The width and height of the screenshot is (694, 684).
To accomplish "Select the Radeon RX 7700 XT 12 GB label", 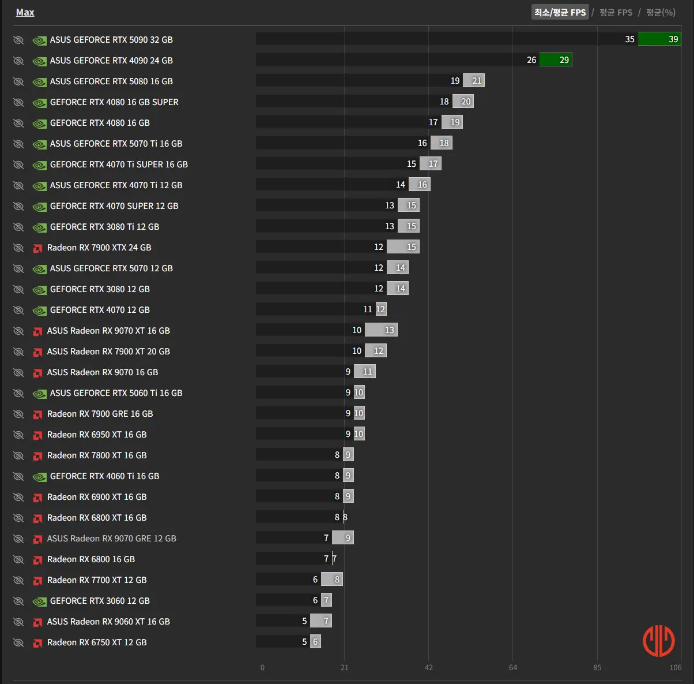I will pyautogui.click(x=97, y=580).
